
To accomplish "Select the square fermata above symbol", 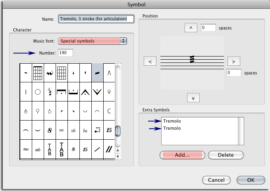I will (x=62, y=92).
